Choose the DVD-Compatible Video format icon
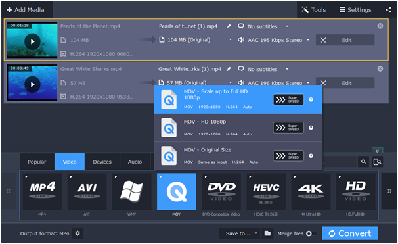This screenshot has width=398, height=244. pyautogui.click(x=221, y=191)
